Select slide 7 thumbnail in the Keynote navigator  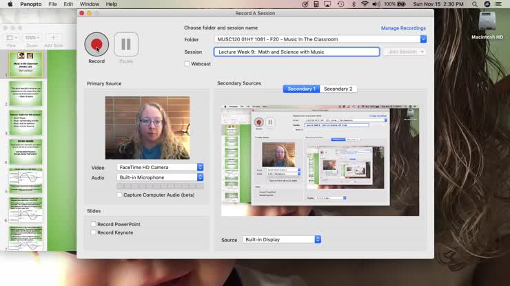[25, 239]
